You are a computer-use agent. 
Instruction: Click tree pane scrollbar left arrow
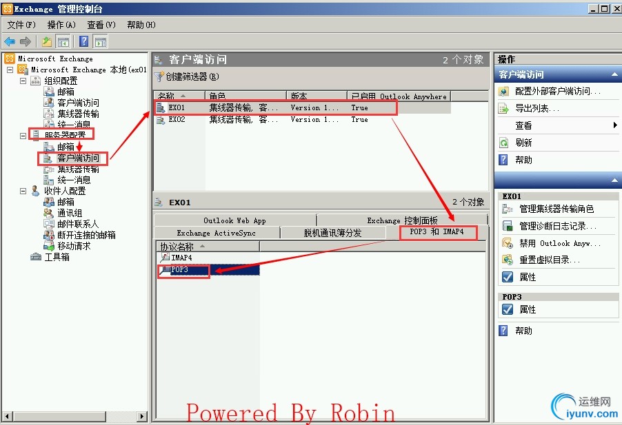click(x=7, y=416)
